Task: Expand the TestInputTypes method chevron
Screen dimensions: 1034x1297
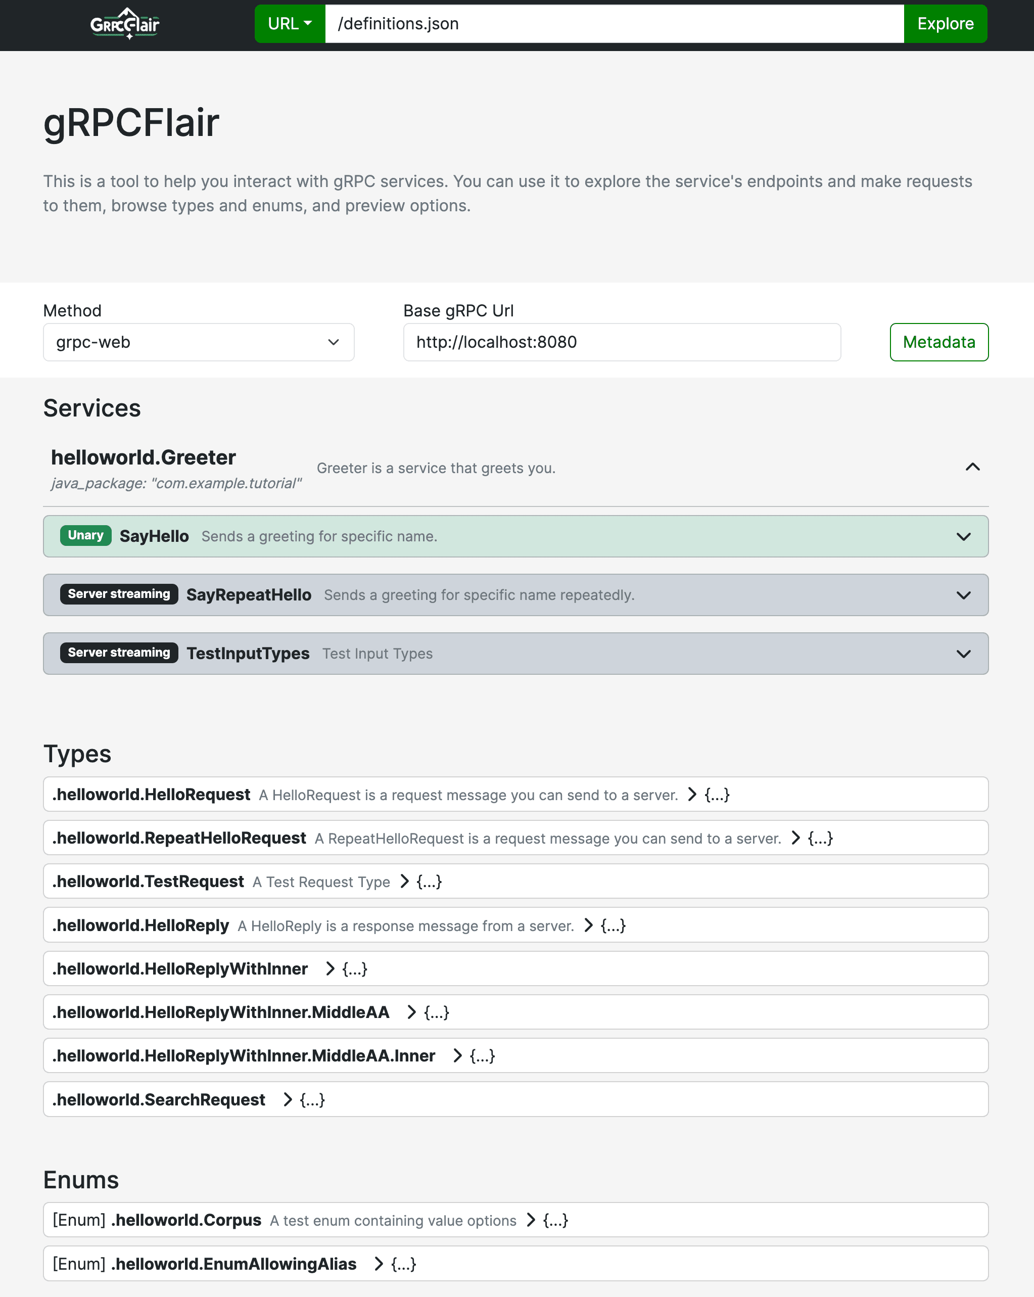Action: 963,654
